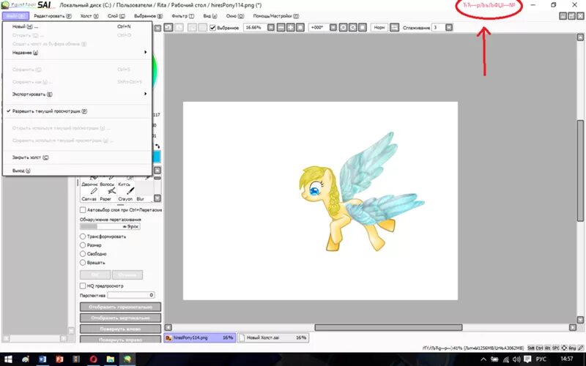The image size is (586, 366).
Task: Click Повернуть влево button
Action: click(120, 329)
